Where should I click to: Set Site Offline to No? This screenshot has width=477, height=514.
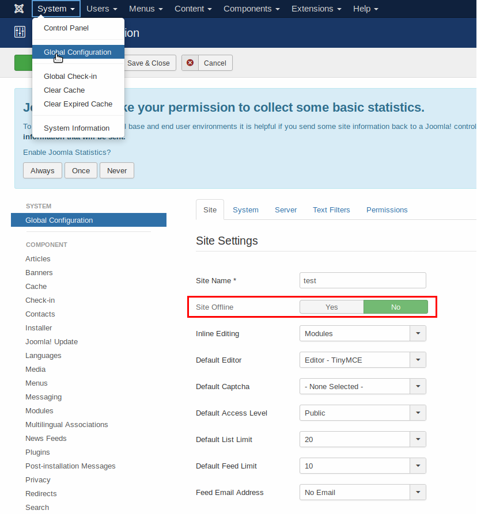[x=396, y=307]
